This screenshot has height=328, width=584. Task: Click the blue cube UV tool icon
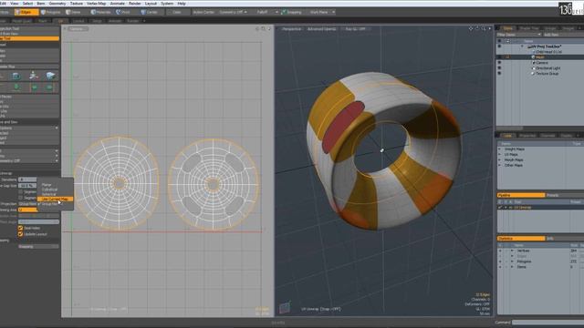16,76
